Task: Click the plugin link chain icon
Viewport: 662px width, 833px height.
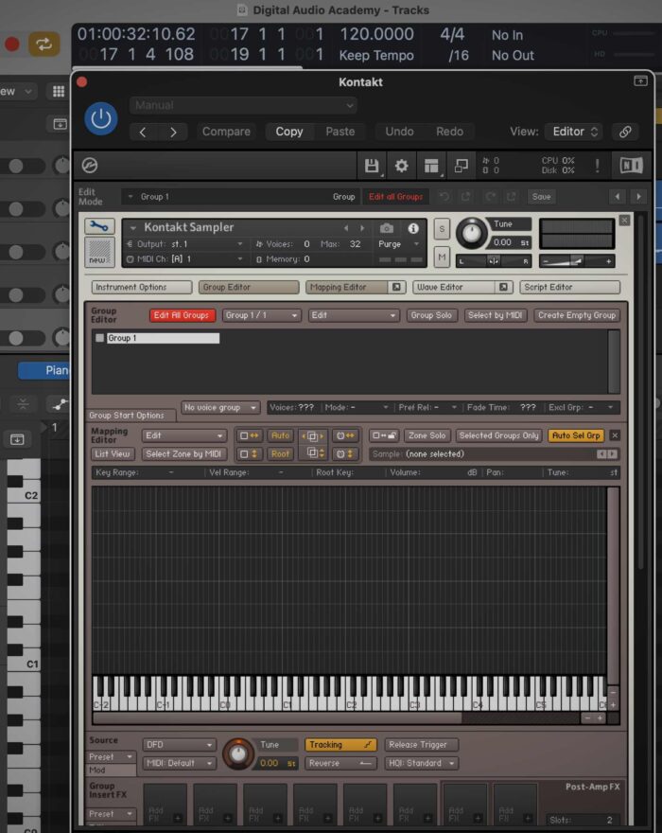Action: (625, 132)
